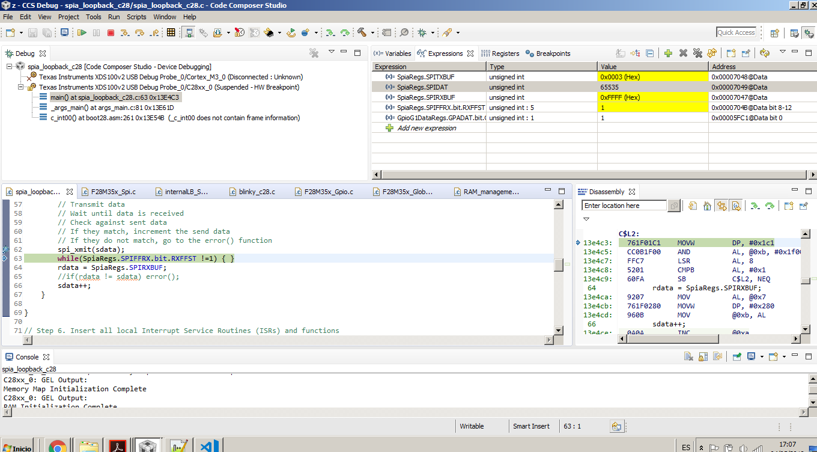Pin the Disassembly view
Image resolution: width=817 pixels, height=452 pixels.
tap(804, 206)
